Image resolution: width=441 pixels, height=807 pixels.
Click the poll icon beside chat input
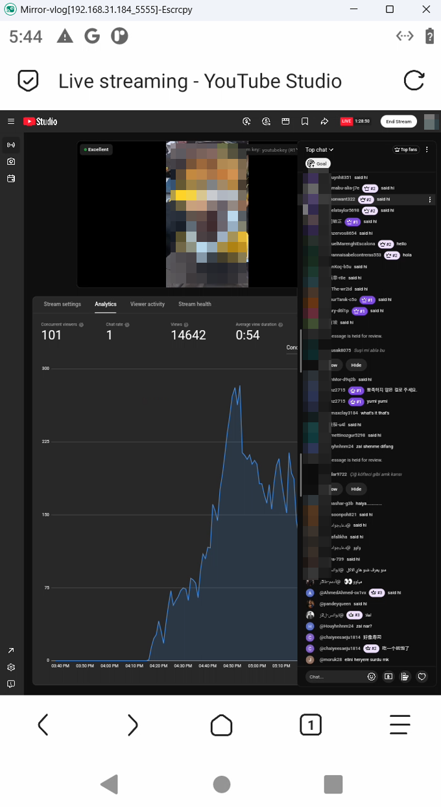point(405,677)
